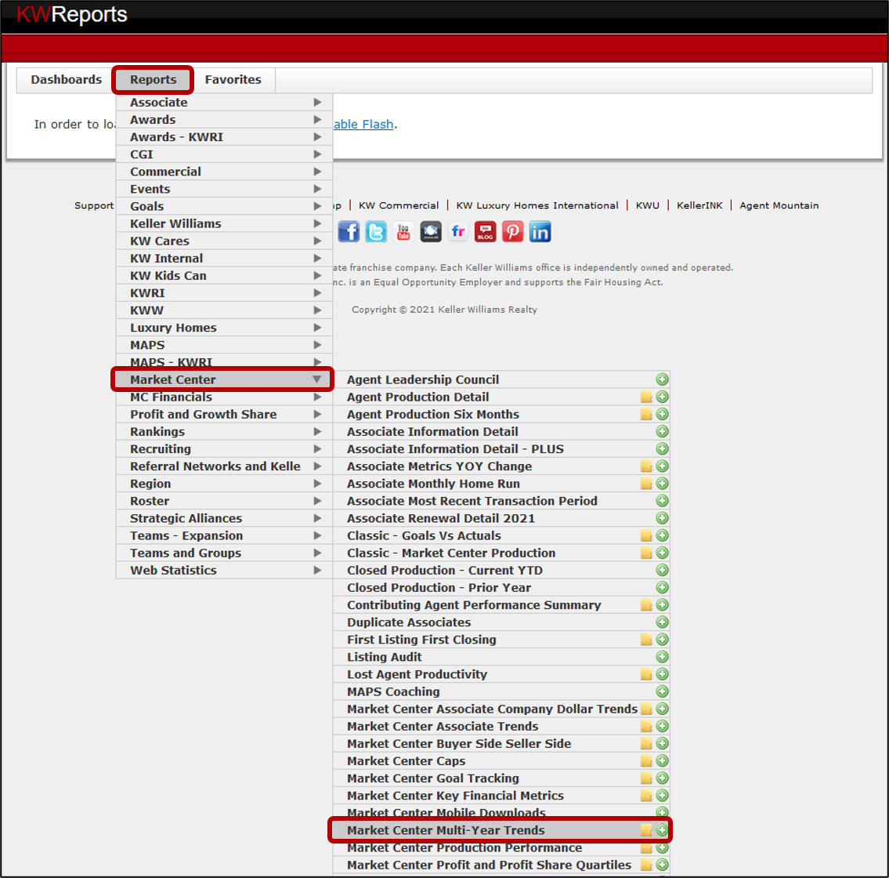Open the Facebook social icon
Viewport: 889px width, 878px height.
[x=349, y=231]
